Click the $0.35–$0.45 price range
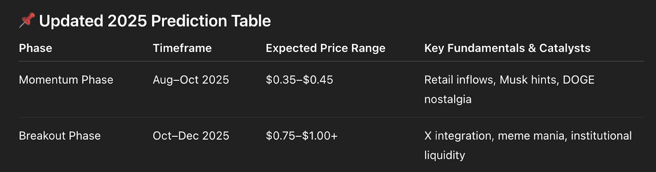The width and height of the screenshot is (656, 172). [x=299, y=80]
